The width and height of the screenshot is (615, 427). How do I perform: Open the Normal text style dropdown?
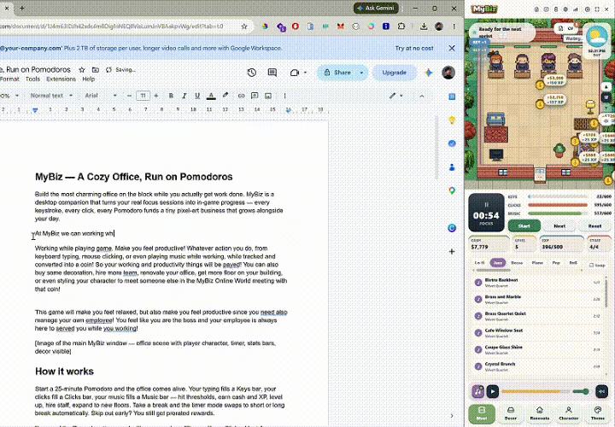point(51,96)
